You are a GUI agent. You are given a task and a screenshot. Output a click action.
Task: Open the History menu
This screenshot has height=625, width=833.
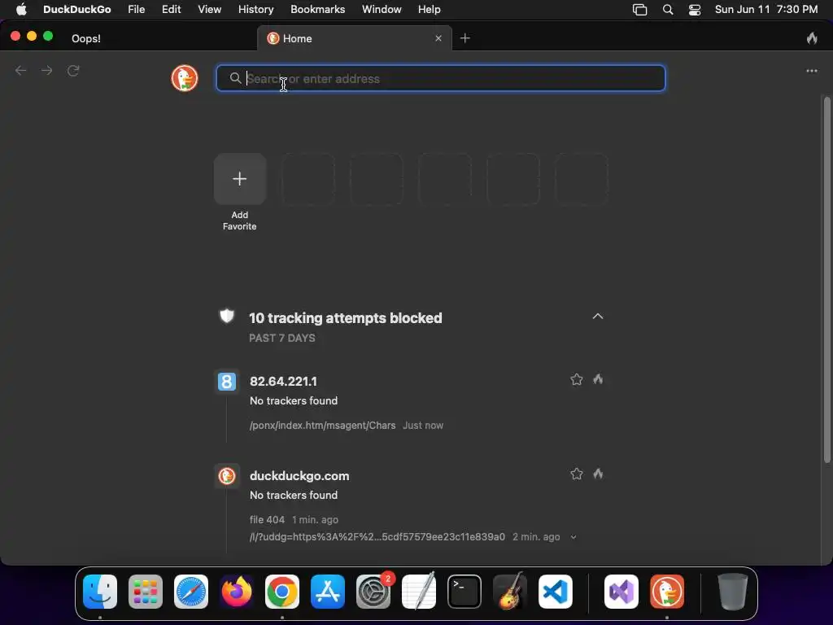(255, 9)
